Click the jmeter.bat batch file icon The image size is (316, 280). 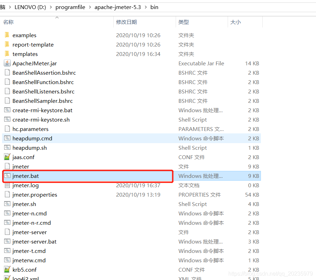(7, 176)
